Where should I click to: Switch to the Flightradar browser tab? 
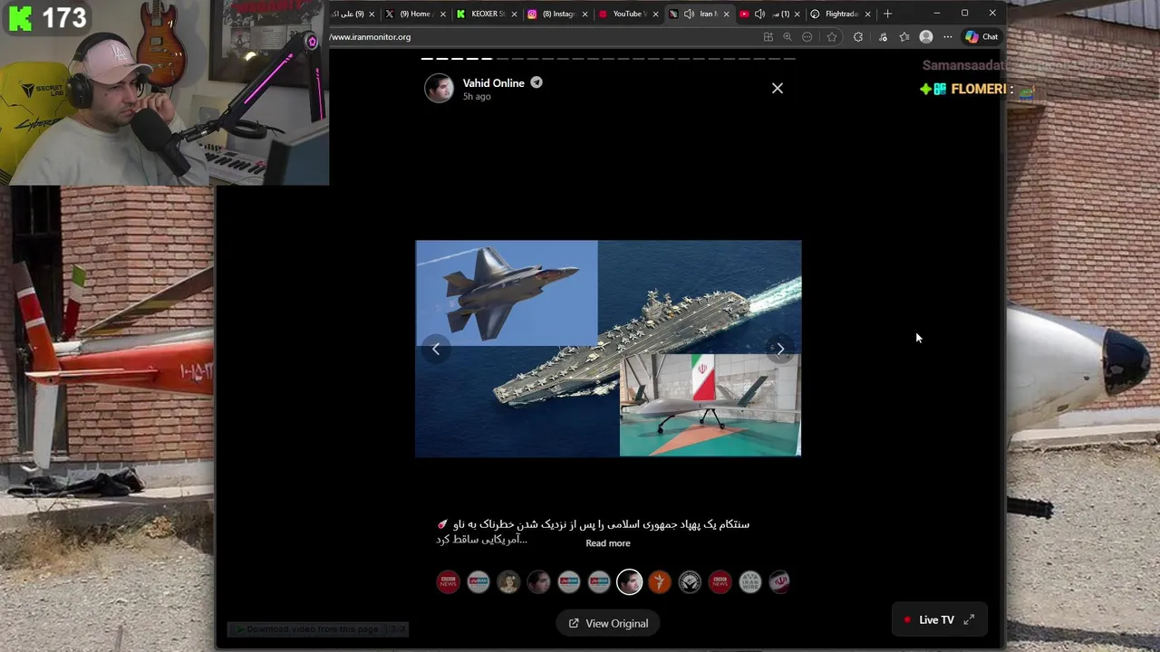839,14
